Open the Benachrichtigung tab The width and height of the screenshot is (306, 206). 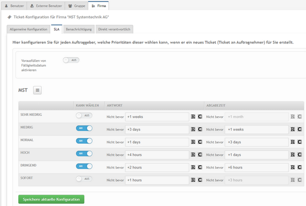click(79, 29)
